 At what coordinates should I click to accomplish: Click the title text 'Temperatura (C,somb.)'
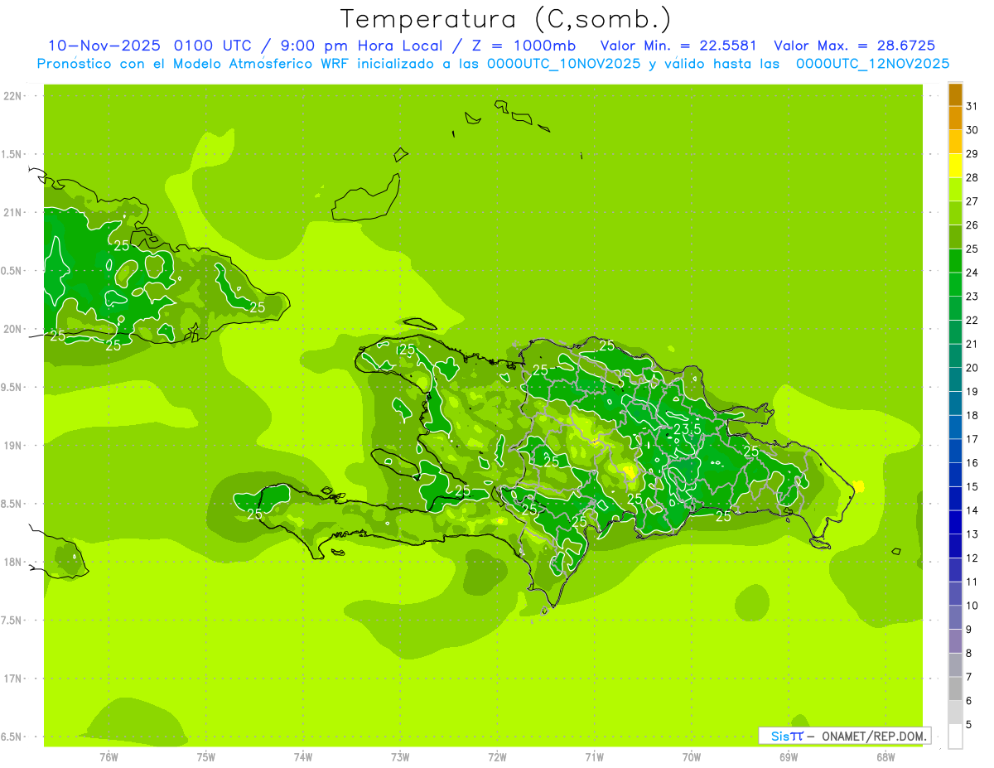pyautogui.click(x=506, y=19)
